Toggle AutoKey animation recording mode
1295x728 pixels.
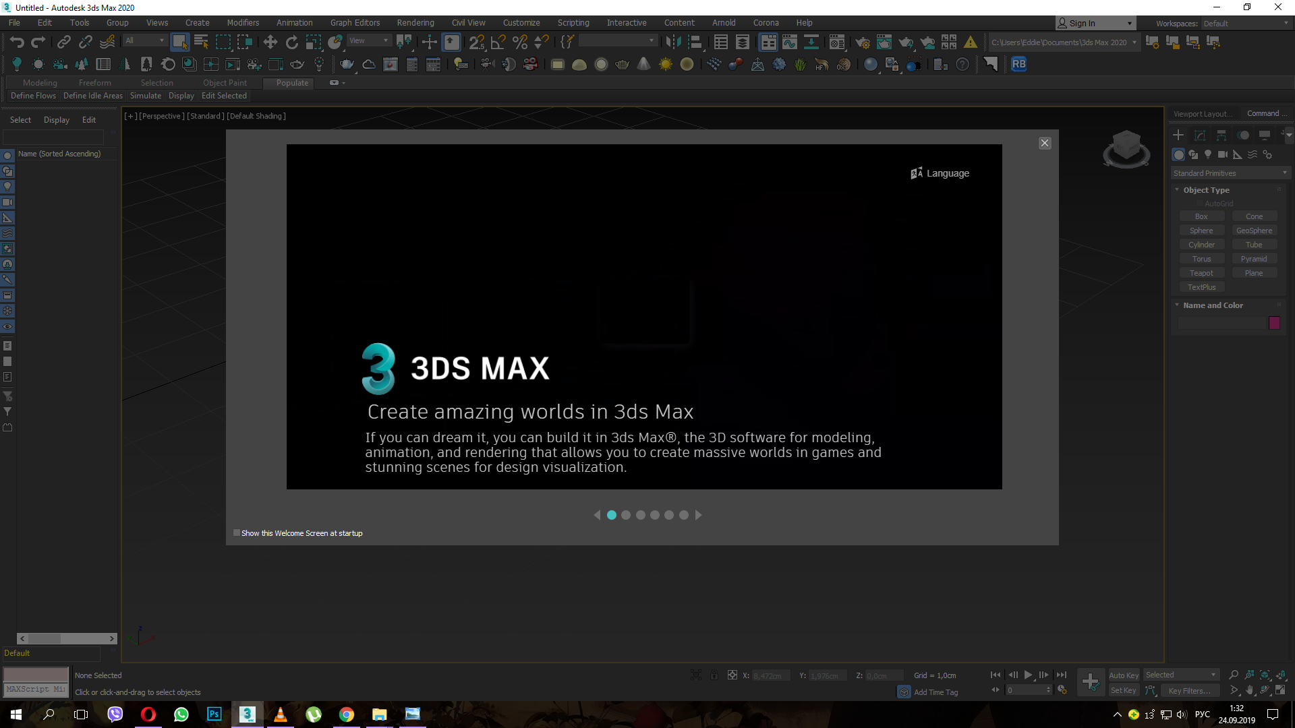coord(1123,675)
